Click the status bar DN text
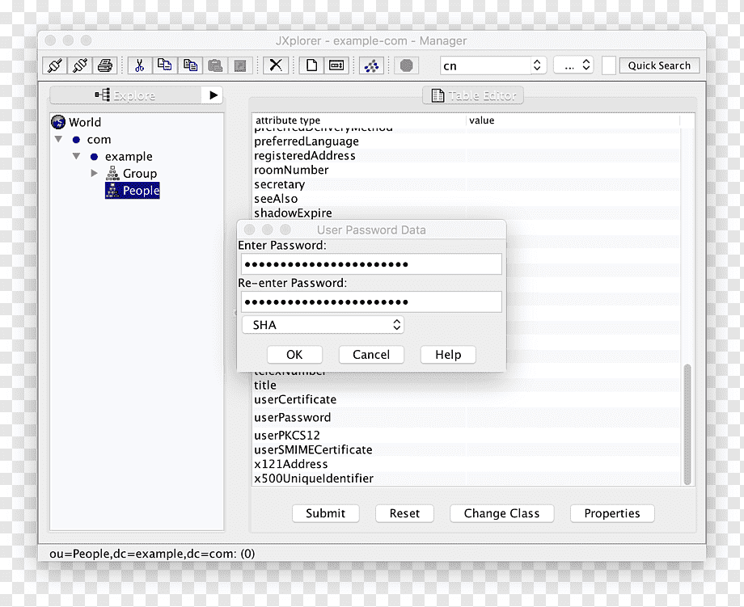 coord(152,554)
